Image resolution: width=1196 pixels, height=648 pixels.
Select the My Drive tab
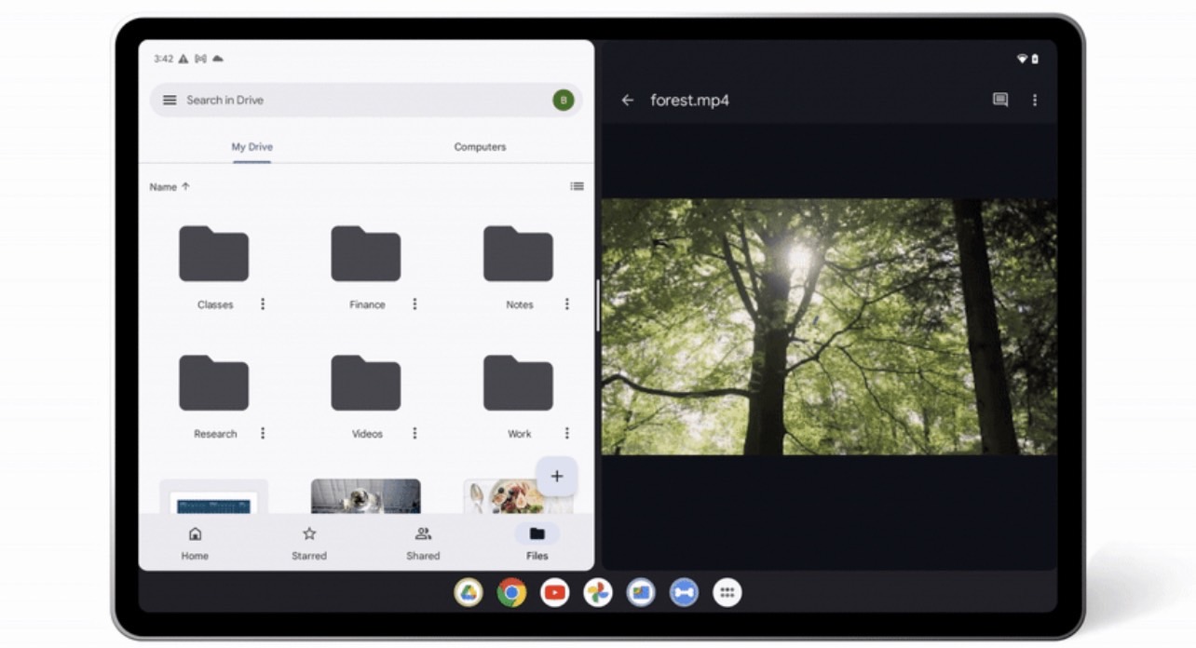point(251,147)
